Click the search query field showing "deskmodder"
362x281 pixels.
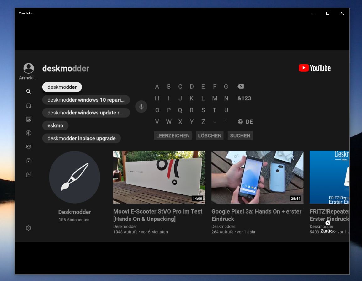click(66, 68)
